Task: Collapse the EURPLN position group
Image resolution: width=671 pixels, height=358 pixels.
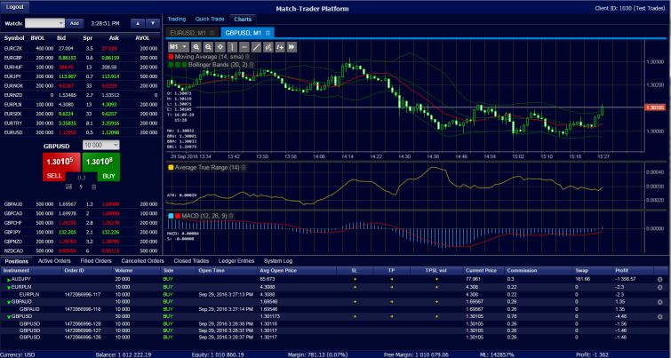Action: [x=9, y=288]
